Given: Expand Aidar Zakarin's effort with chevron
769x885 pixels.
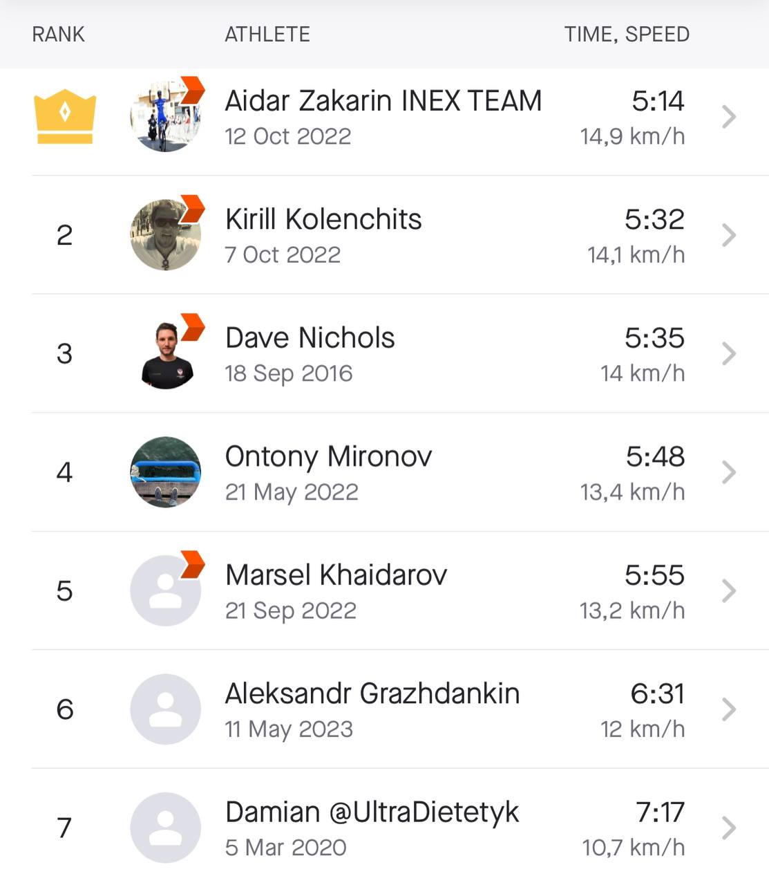Looking at the screenshot, I should point(729,117).
